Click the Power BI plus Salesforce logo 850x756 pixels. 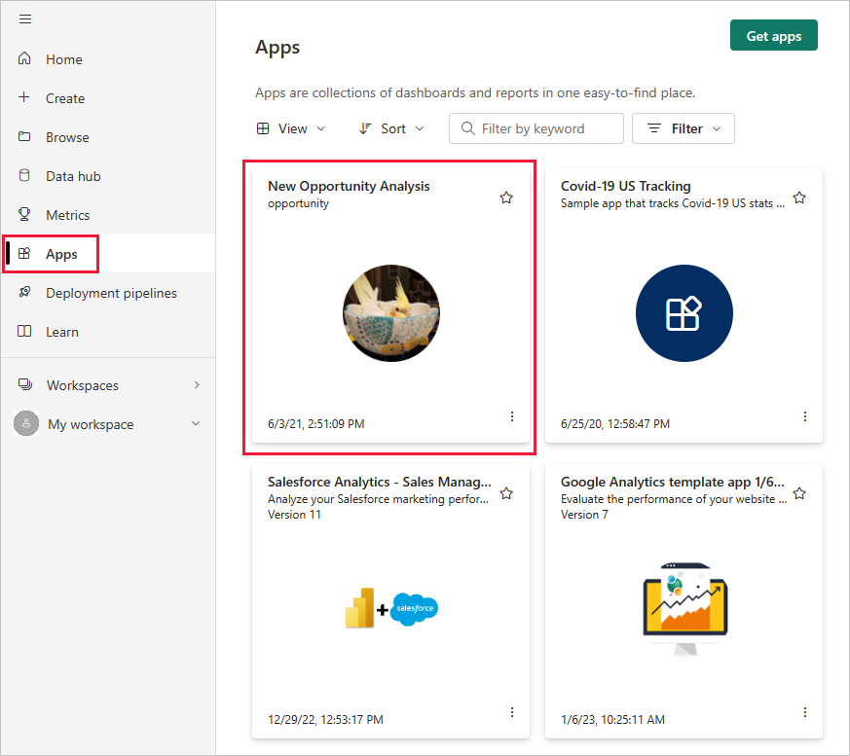pyautogui.click(x=391, y=608)
